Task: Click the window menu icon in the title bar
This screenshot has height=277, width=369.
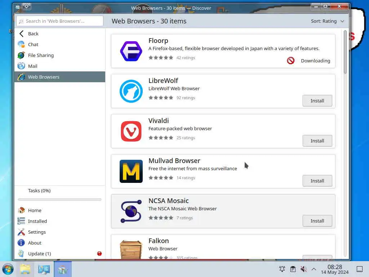Action: [x=18, y=7]
